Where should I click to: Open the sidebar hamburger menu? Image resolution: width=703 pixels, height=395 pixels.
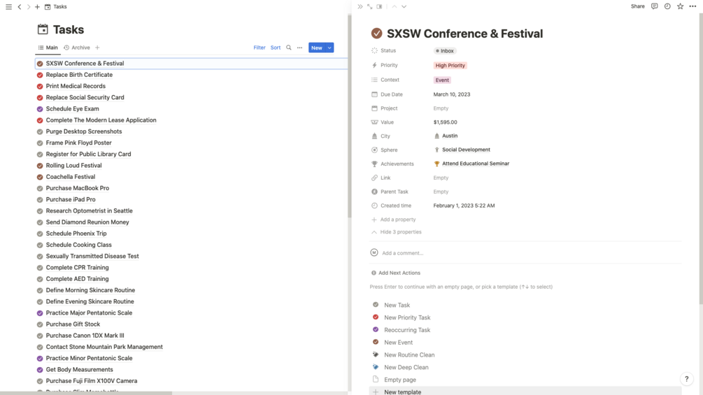(x=8, y=7)
